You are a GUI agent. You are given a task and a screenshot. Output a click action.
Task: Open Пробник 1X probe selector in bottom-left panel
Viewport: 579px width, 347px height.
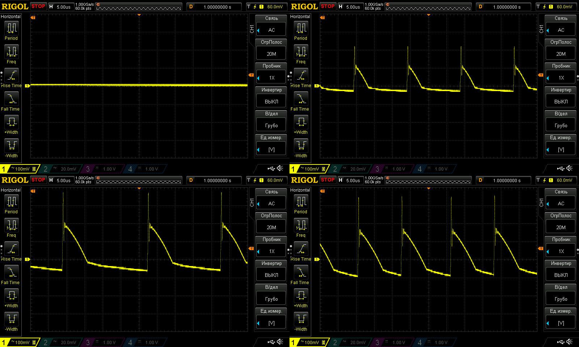tap(271, 251)
